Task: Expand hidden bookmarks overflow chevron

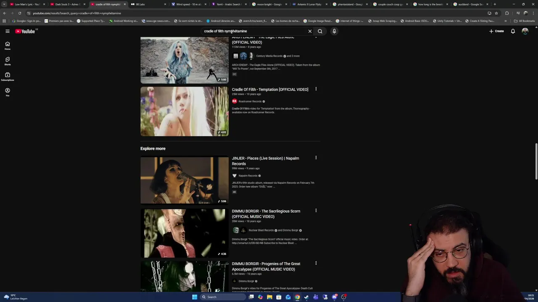Action: point(506,21)
